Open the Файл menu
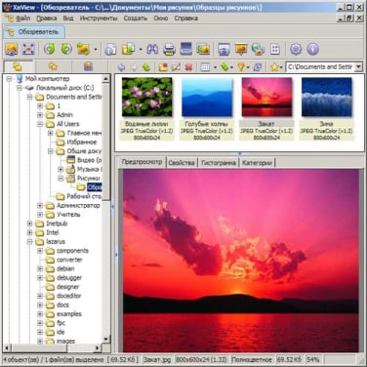The width and height of the screenshot is (367, 367). pyautogui.click(x=22, y=19)
